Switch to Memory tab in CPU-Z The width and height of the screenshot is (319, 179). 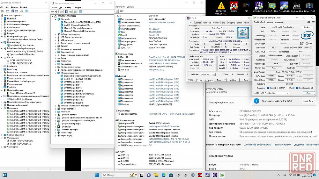216,23
